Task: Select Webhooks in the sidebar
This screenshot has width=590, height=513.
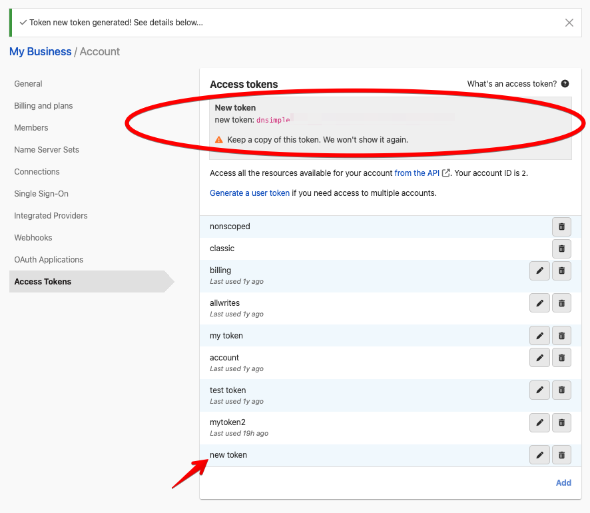Action: pos(33,238)
